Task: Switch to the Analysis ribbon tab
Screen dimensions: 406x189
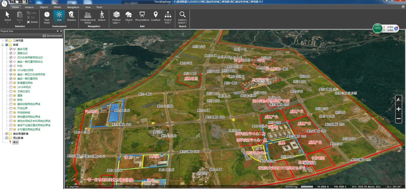Action: 29,7
